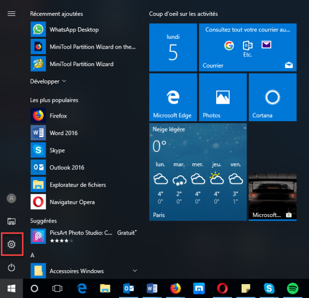
Task: Open Cortana search circle on taskbar
Action: [x=35, y=289]
